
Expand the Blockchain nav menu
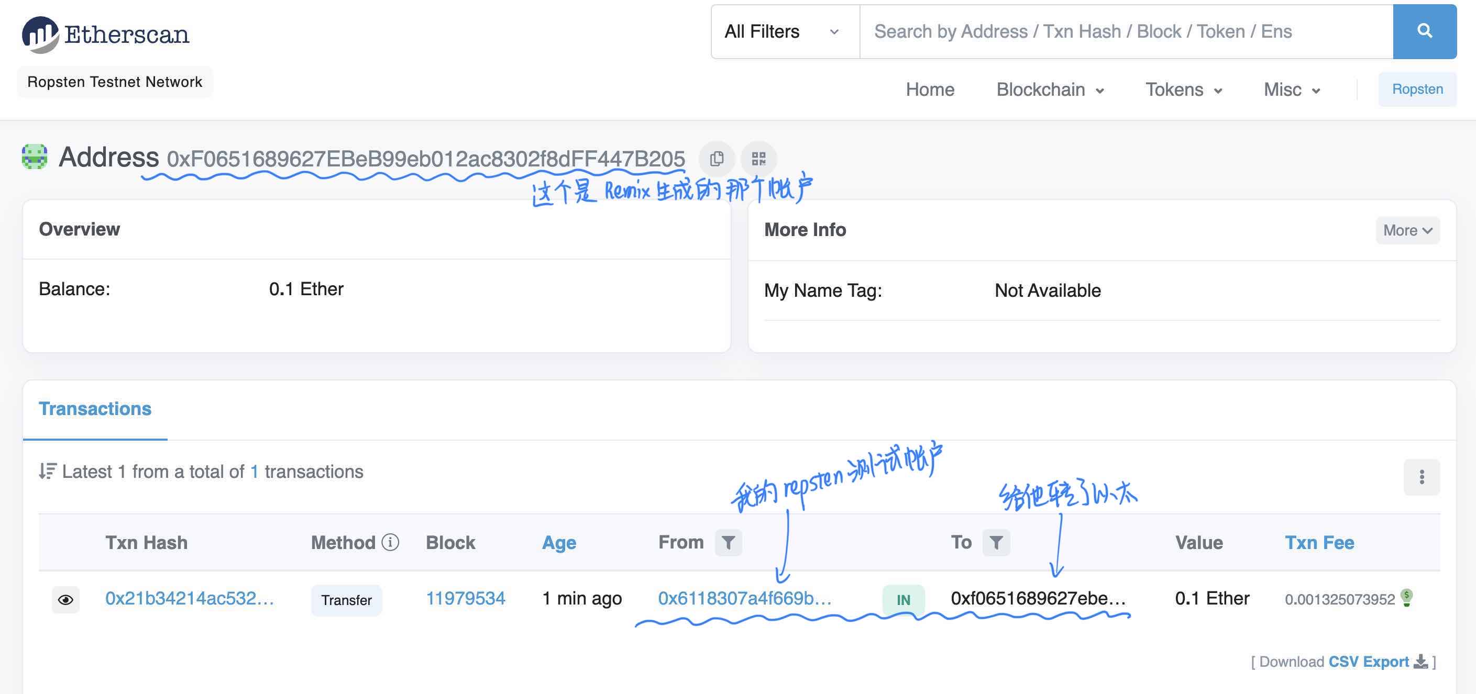tap(1049, 89)
